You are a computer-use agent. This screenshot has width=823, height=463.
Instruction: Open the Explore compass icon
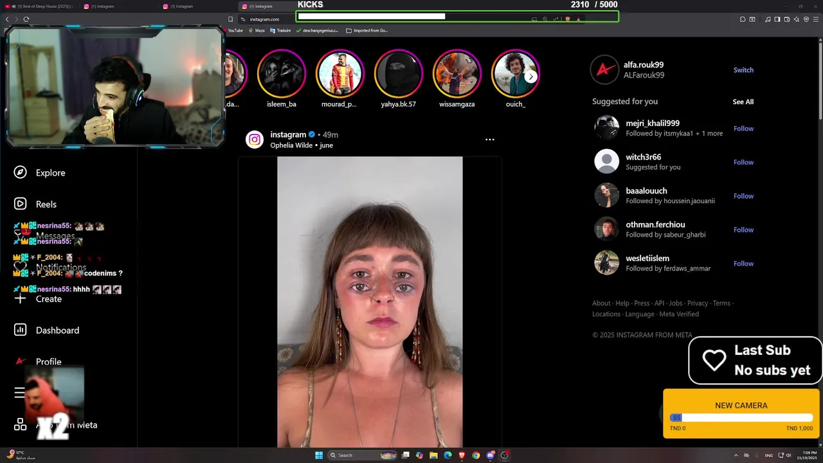[x=21, y=172]
